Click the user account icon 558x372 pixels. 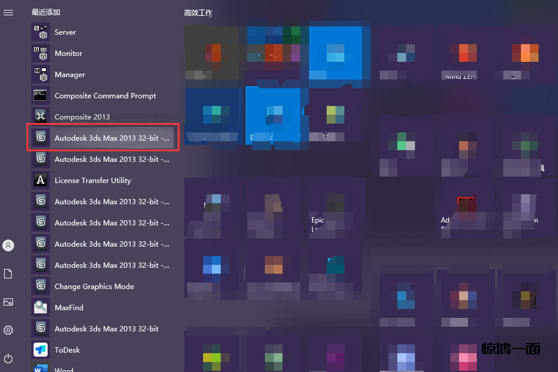pos(8,245)
